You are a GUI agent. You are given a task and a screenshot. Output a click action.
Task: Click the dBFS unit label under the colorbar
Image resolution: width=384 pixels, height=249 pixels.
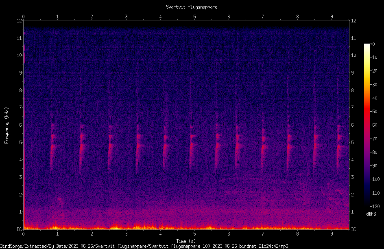[371, 214]
